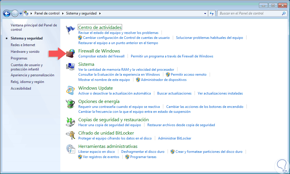Click Desfragmentar el disco duro link
The width and height of the screenshot is (290, 174).
point(143,152)
